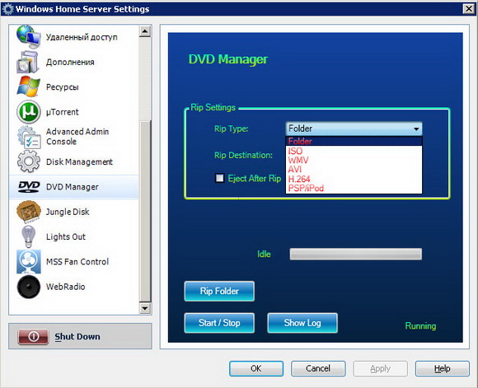Click the Rip Folder button
The height and width of the screenshot is (388, 478).
219,291
